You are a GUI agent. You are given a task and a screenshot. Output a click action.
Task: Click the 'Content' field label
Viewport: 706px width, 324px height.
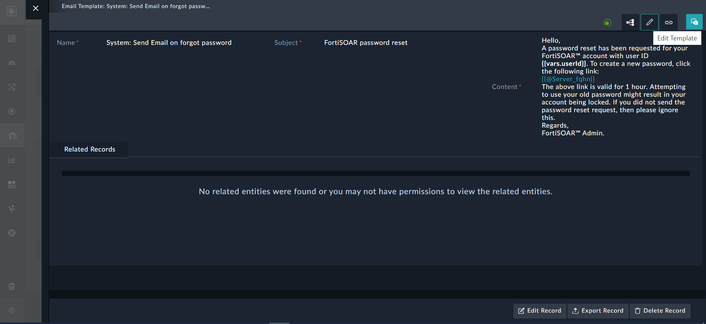(505, 87)
